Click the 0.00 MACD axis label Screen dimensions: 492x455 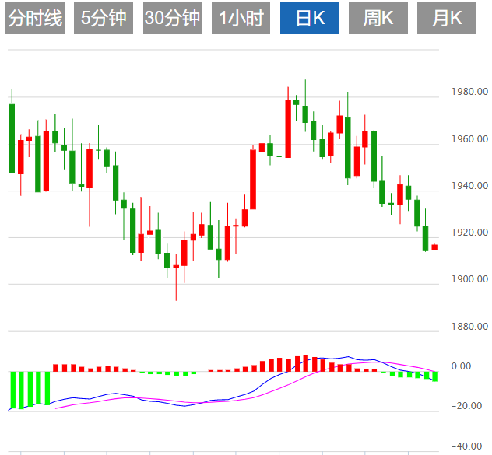click(461, 366)
